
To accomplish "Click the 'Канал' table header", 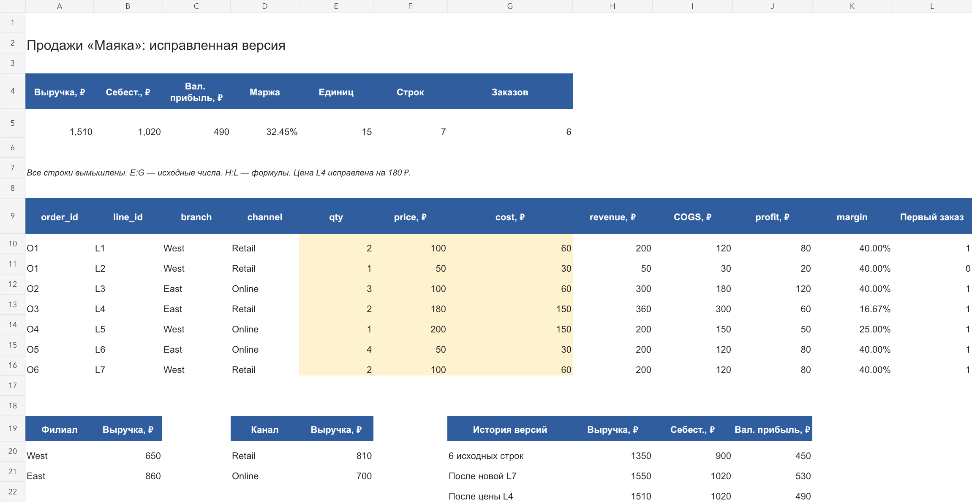I will click(265, 429).
